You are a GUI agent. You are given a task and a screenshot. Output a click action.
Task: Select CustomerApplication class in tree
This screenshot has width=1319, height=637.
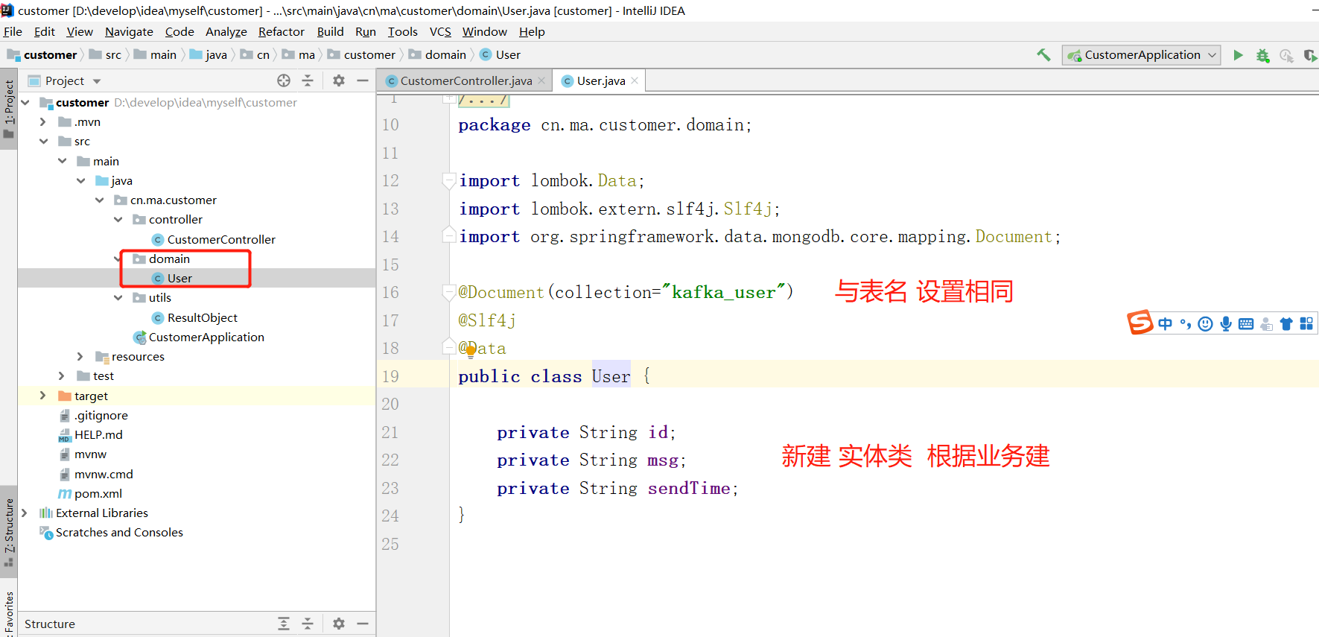[x=198, y=337]
